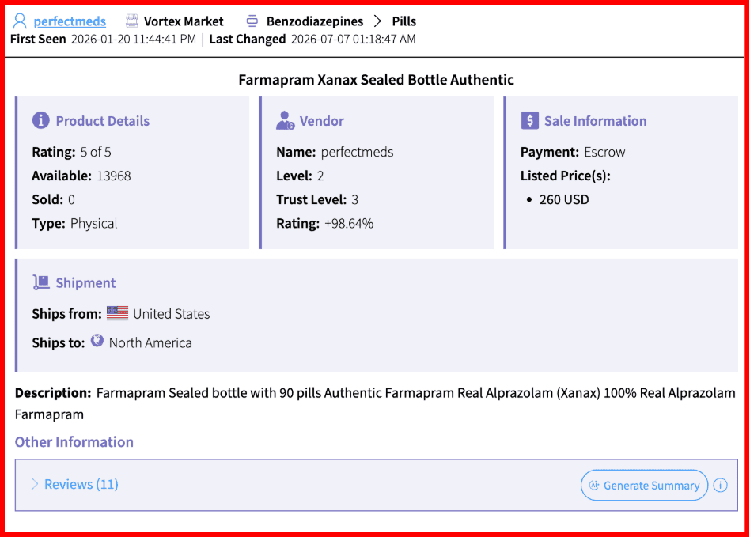Click the Other Information heading
Screen dimensions: 750x537
tap(74, 442)
